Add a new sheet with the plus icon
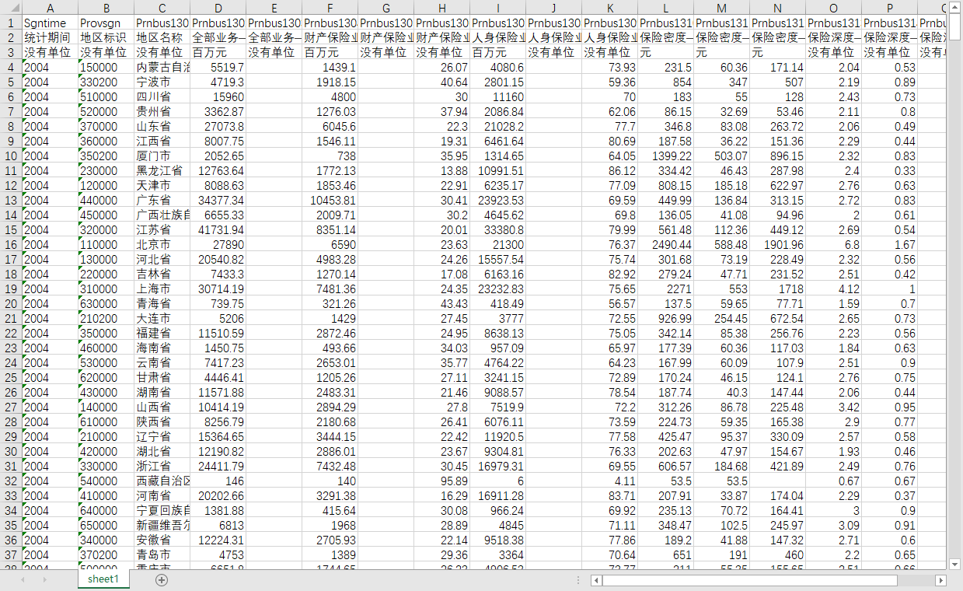963x591 pixels. tap(162, 580)
